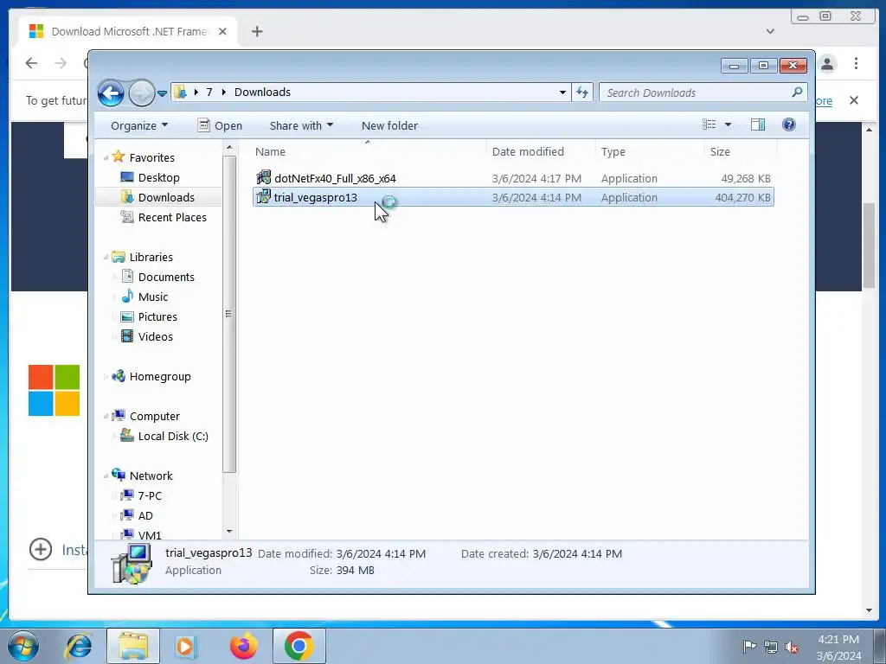The width and height of the screenshot is (886, 664).
Task: Open new tab in Chrome window
Action: (257, 32)
